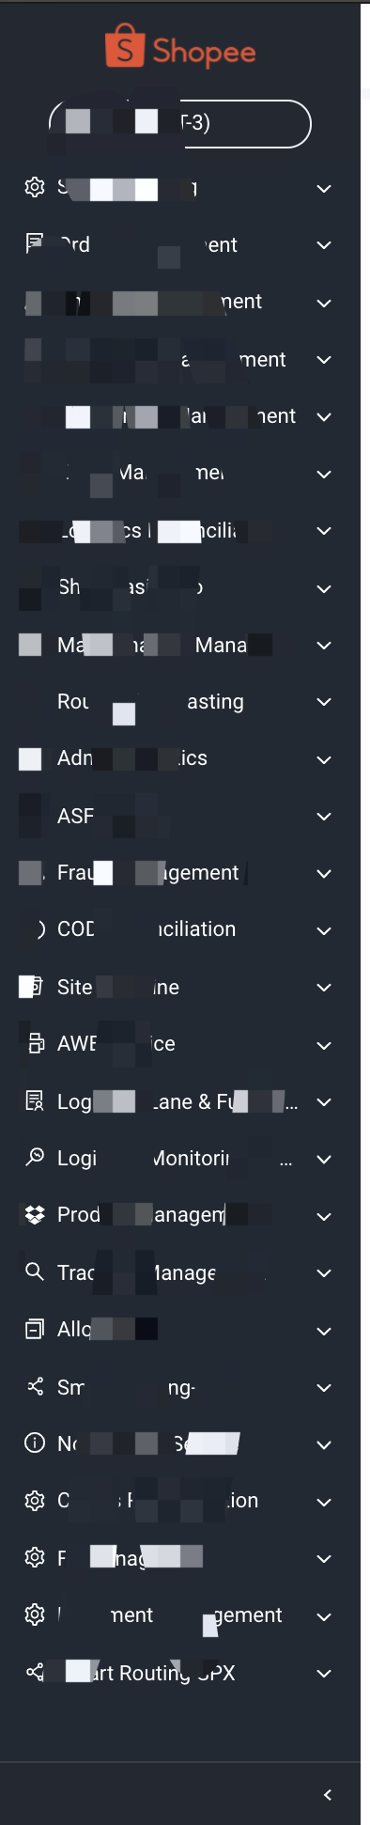Click the Product Management dropbox icon
370x1825 pixels.
35,1215
